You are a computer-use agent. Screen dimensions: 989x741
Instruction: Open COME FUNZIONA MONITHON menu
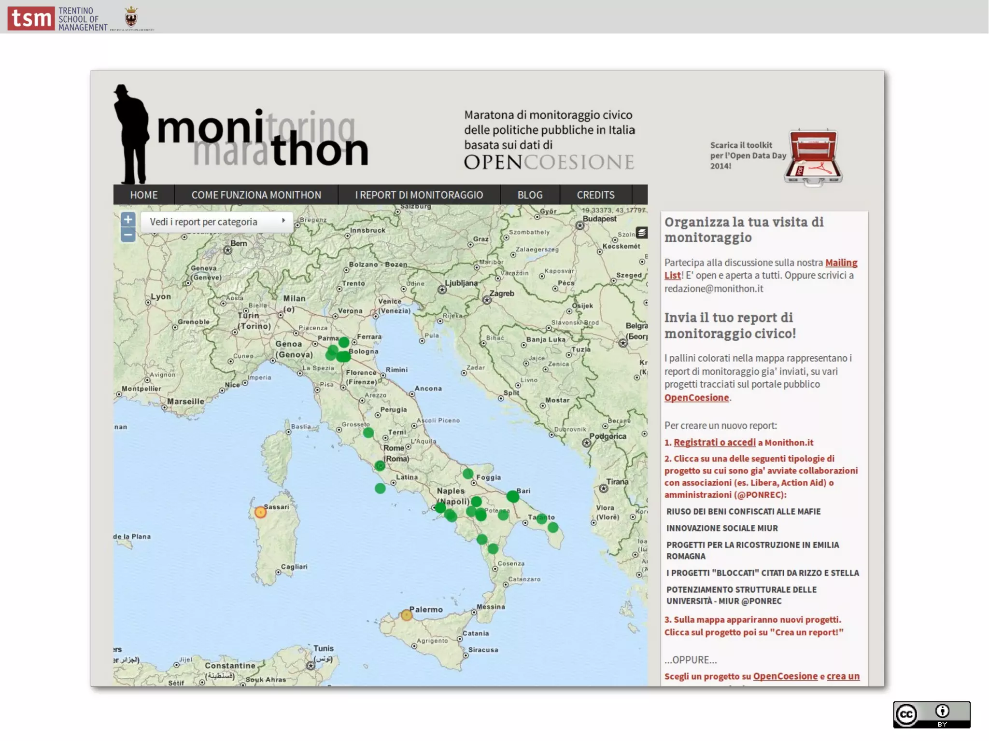(x=256, y=195)
